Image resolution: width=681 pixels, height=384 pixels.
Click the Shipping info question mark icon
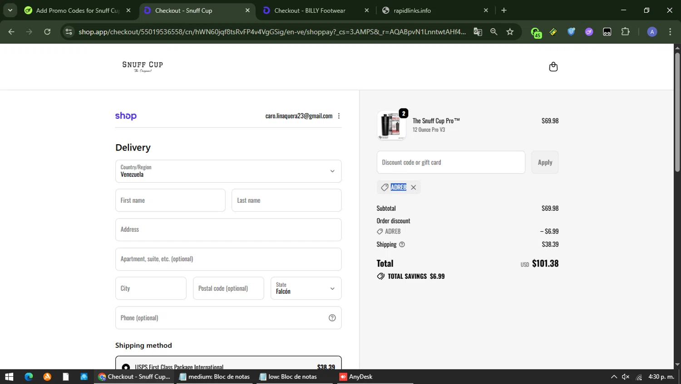tap(402, 244)
